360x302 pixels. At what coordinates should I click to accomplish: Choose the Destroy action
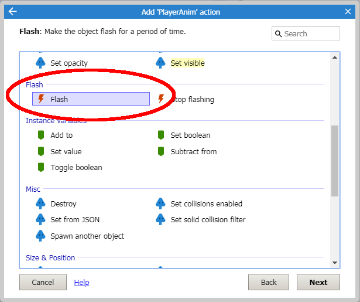click(63, 203)
